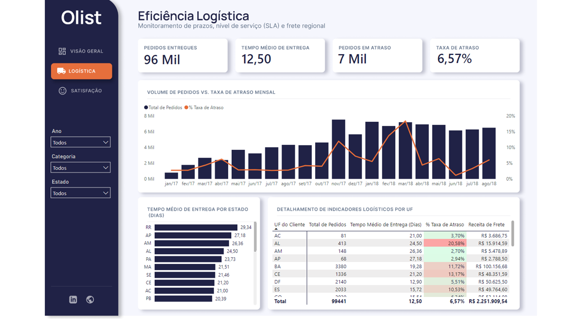Screen dimensions: 582x327
Task: Click the 23,73 label on PA bar
Action: 231,259
